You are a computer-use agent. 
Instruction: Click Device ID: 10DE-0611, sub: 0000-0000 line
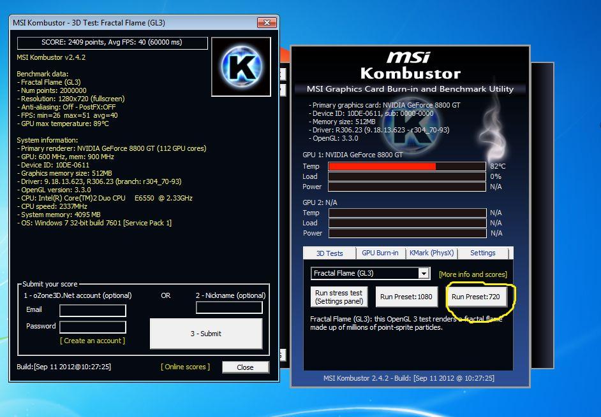[371, 113]
